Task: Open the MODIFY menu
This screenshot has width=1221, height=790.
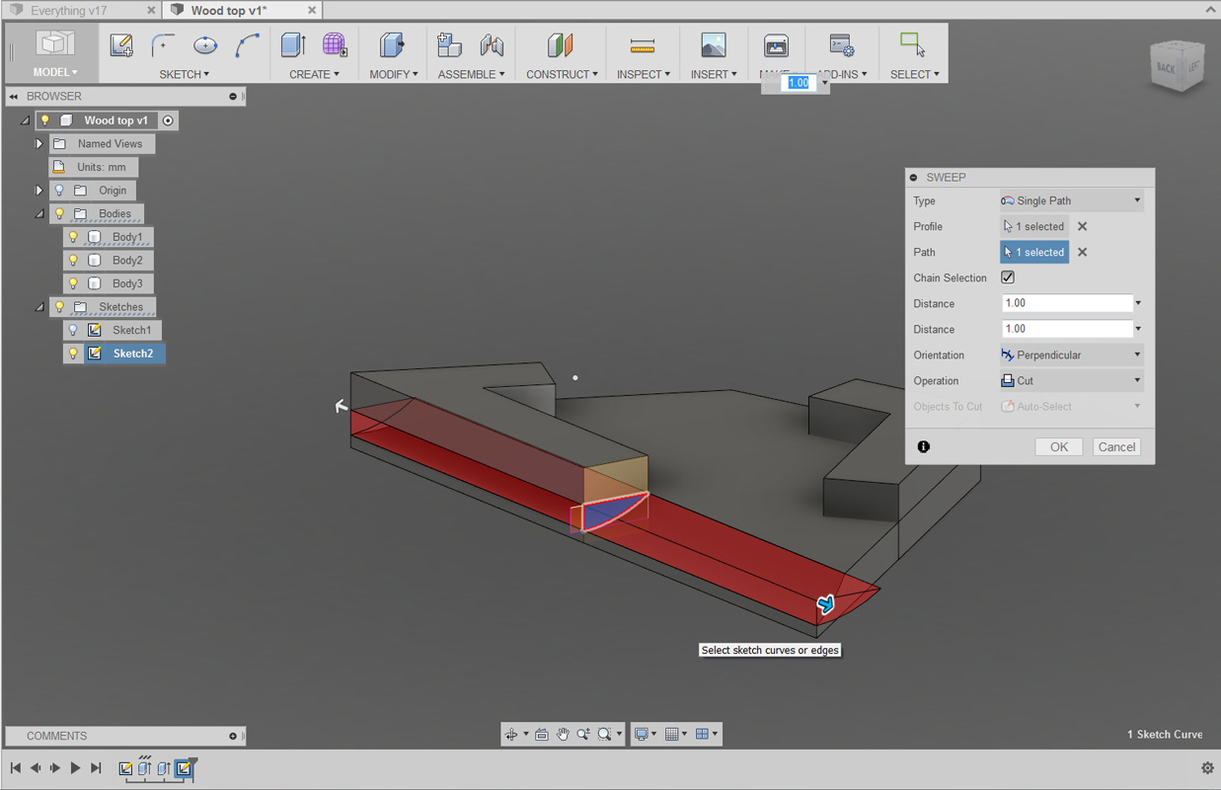Action: click(393, 74)
